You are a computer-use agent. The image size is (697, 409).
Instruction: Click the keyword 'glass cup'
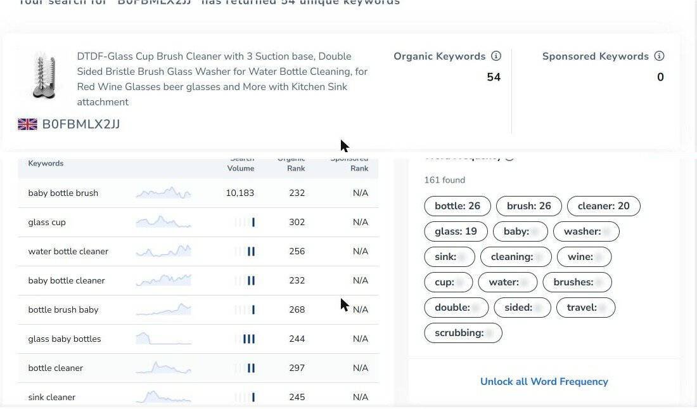[x=47, y=222]
